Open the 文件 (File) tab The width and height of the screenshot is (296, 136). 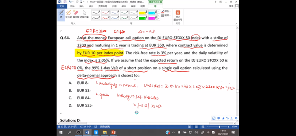click(62, 6)
